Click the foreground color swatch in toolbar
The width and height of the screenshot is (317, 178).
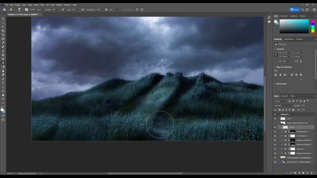point(2,110)
